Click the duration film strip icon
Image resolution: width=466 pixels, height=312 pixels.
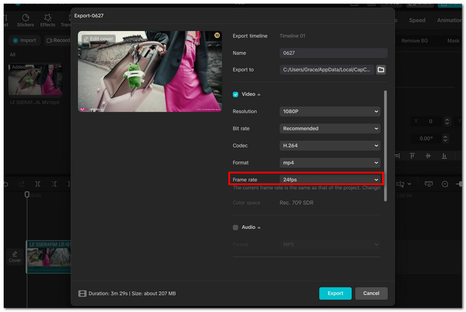click(x=82, y=293)
